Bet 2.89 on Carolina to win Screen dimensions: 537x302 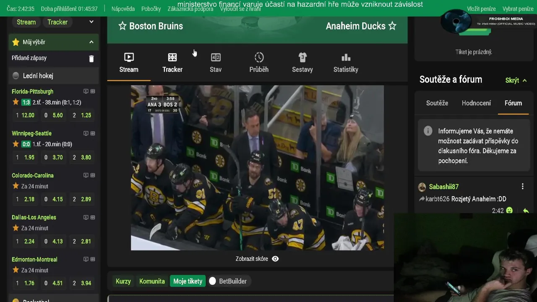click(82, 199)
